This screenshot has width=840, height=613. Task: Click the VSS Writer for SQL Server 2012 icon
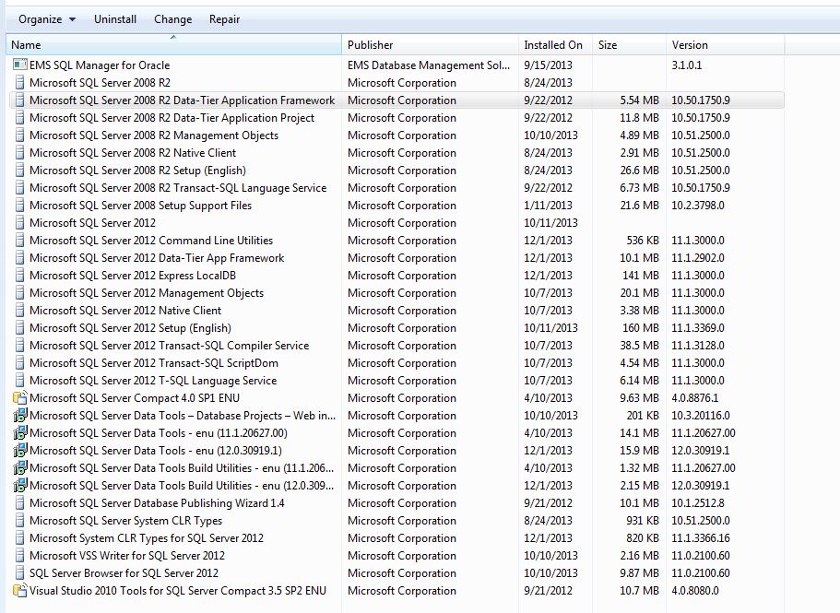point(19,556)
